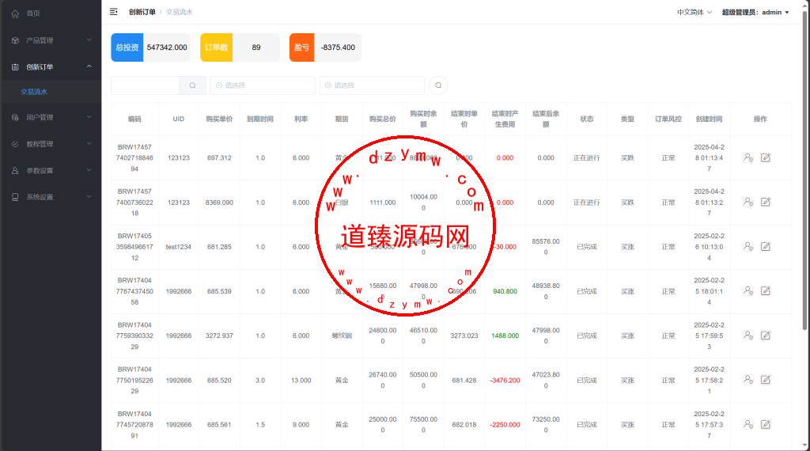The width and height of the screenshot is (810, 451).
Task: Open the second 请选择 date picker
Action: click(372, 85)
